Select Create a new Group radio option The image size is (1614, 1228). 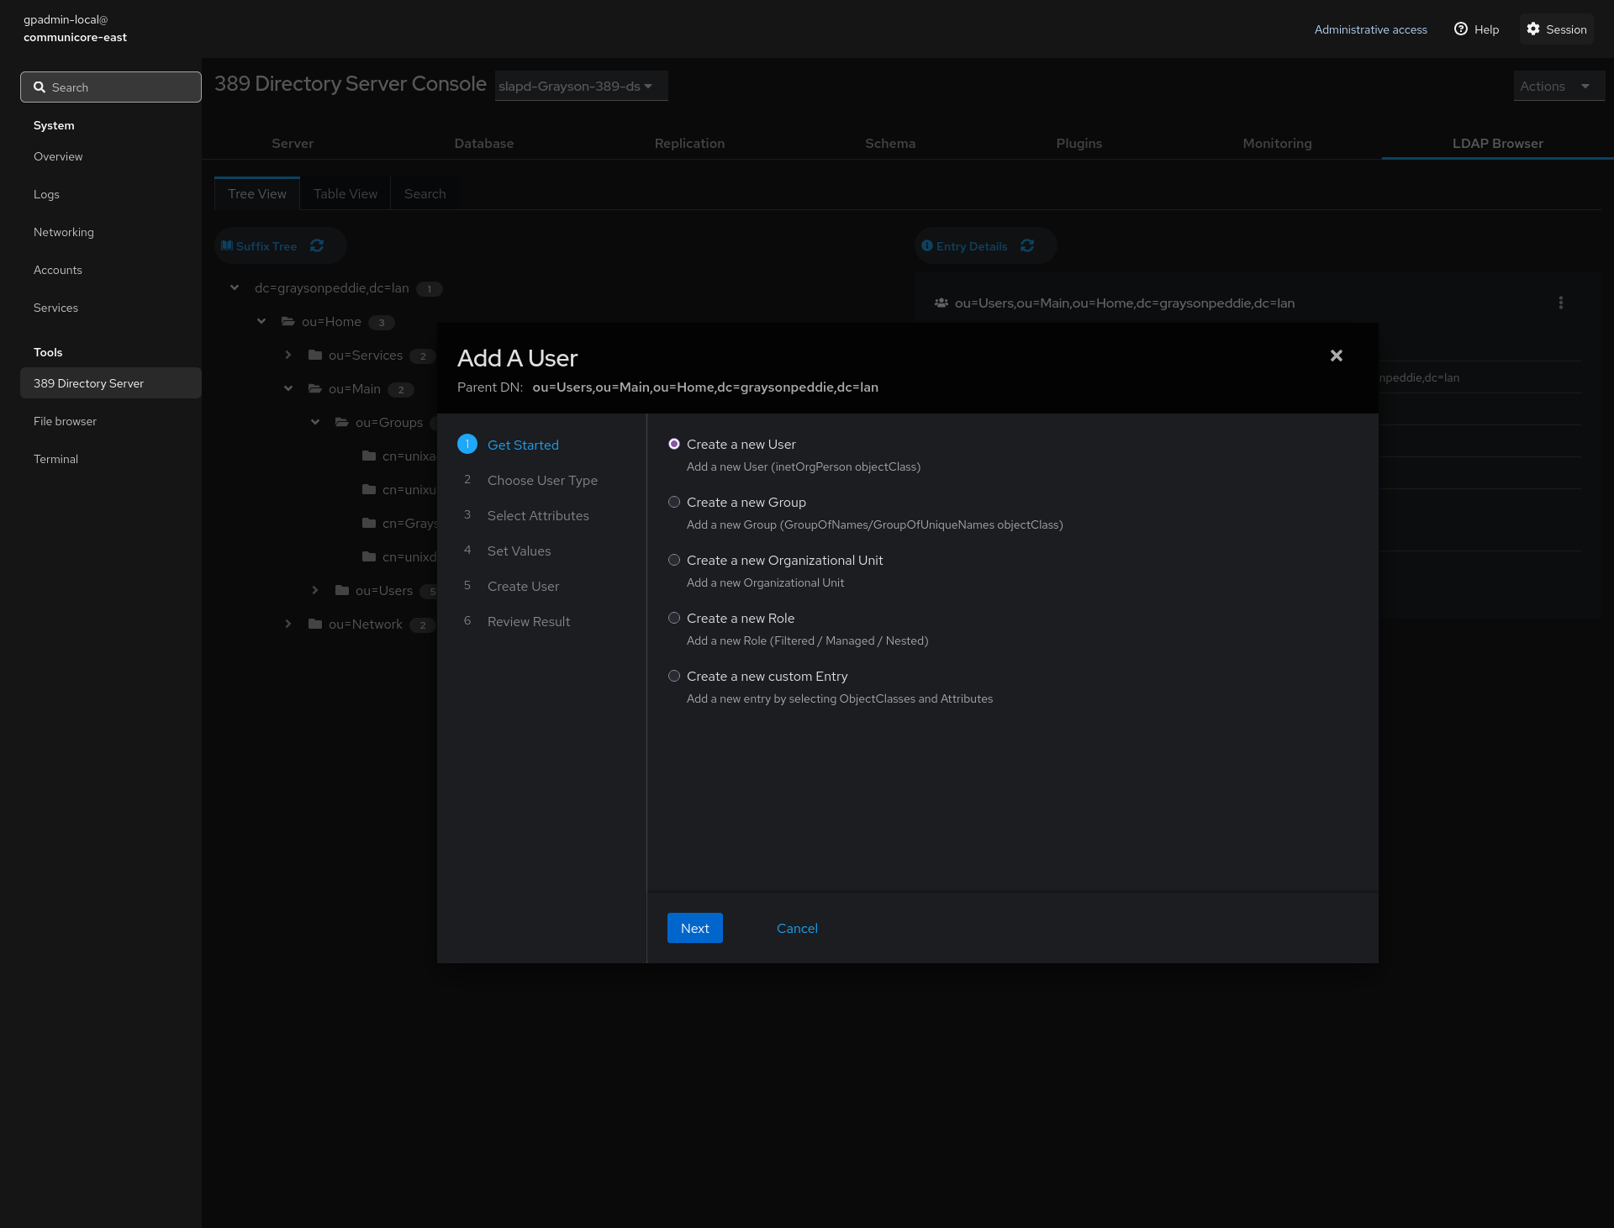674,502
